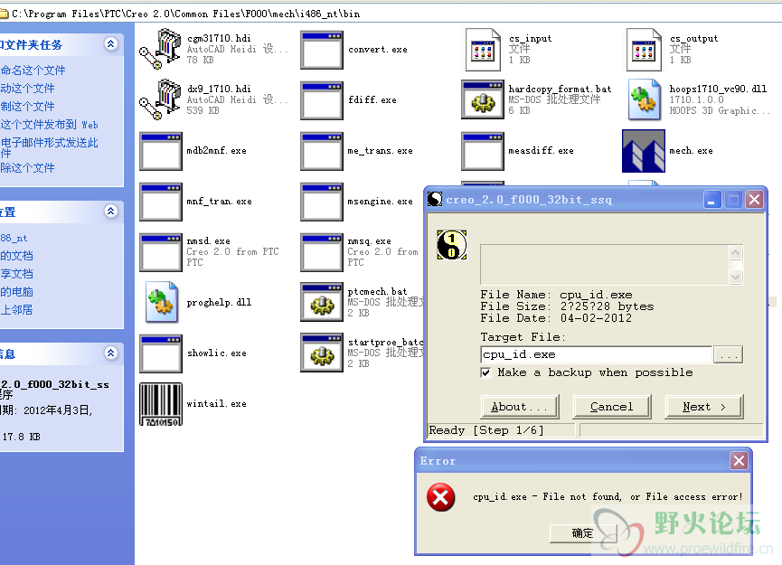Click 除这个文件 task link
Image resolution: width=782 pixels, height=565 pixels.
coord(27,167)
